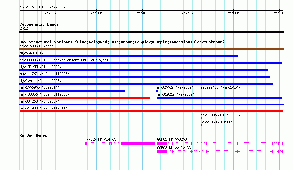Select the DGV Structural Variants track title

click(x=122, y=42)
